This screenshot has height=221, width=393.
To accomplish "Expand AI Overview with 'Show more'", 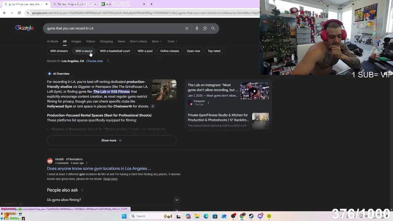I will [x=111, y=140].
